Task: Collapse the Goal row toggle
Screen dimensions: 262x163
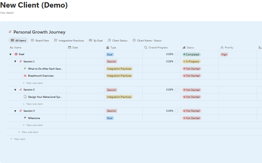Action: click(10, 54)
